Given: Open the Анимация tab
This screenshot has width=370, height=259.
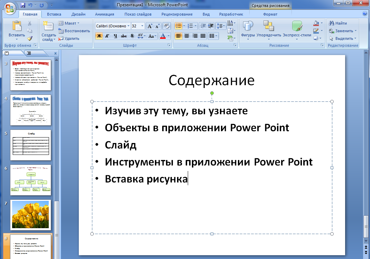Looking at the screenshot, I should [x=104, y=14].
